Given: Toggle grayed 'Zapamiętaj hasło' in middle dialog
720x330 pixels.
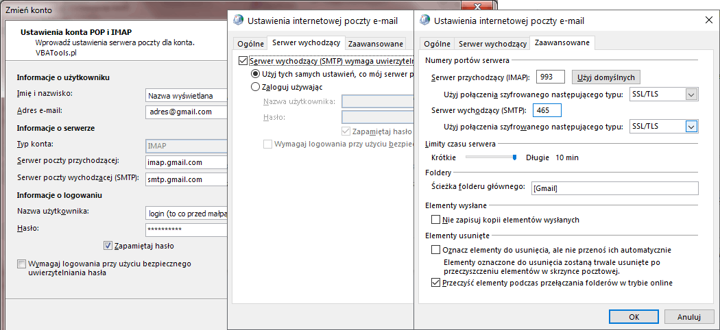Looking at the screenshot, I should coord(346,131).
